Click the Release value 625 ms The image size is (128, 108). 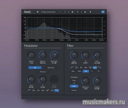point(42,63)
